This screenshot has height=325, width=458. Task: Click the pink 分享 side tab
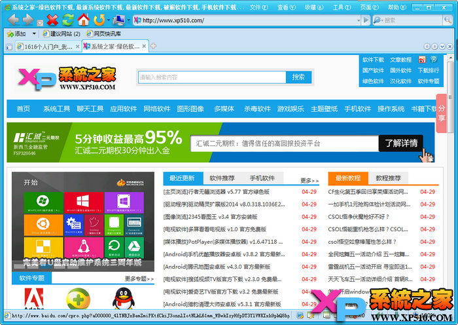[442, 113]
